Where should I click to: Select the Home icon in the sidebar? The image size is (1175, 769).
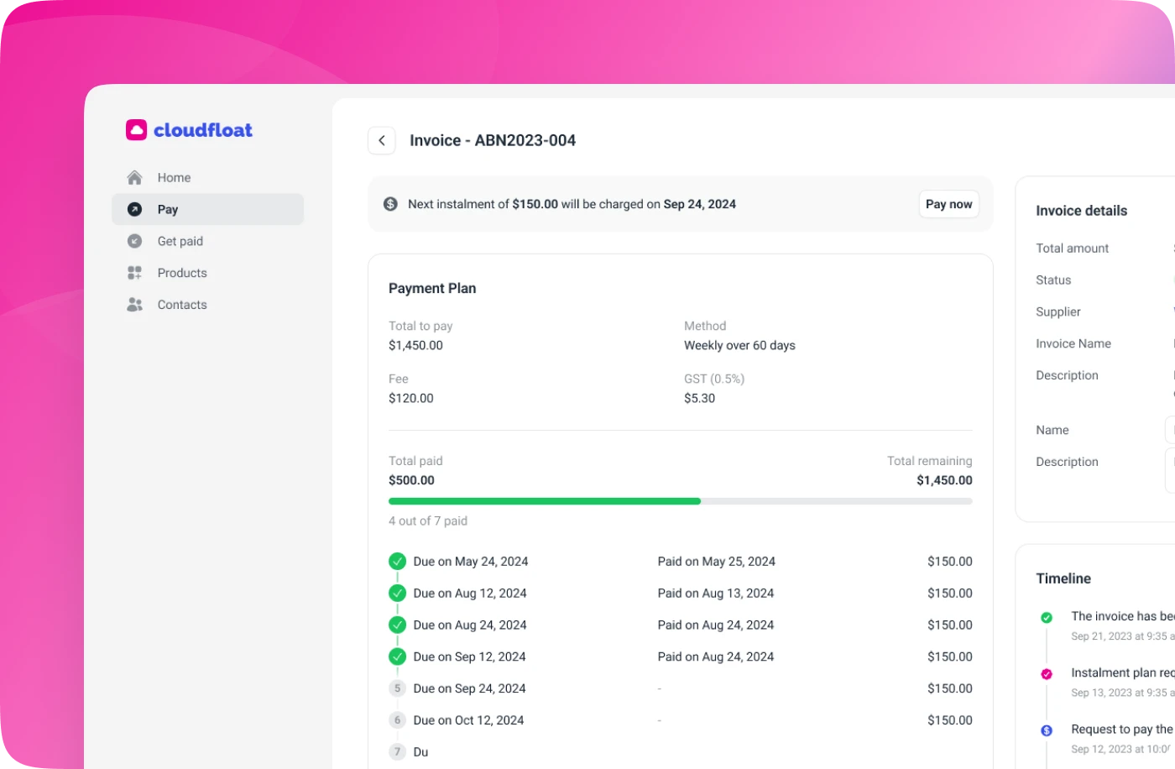[x=134, y=177]
